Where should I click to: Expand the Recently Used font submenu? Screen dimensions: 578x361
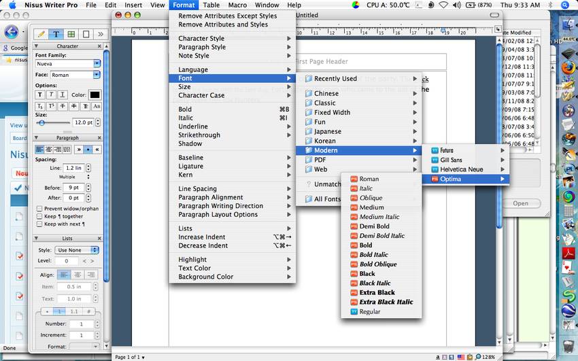(x=358, y=78)
